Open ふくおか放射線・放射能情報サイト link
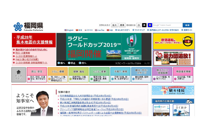 tap(32, 63)
